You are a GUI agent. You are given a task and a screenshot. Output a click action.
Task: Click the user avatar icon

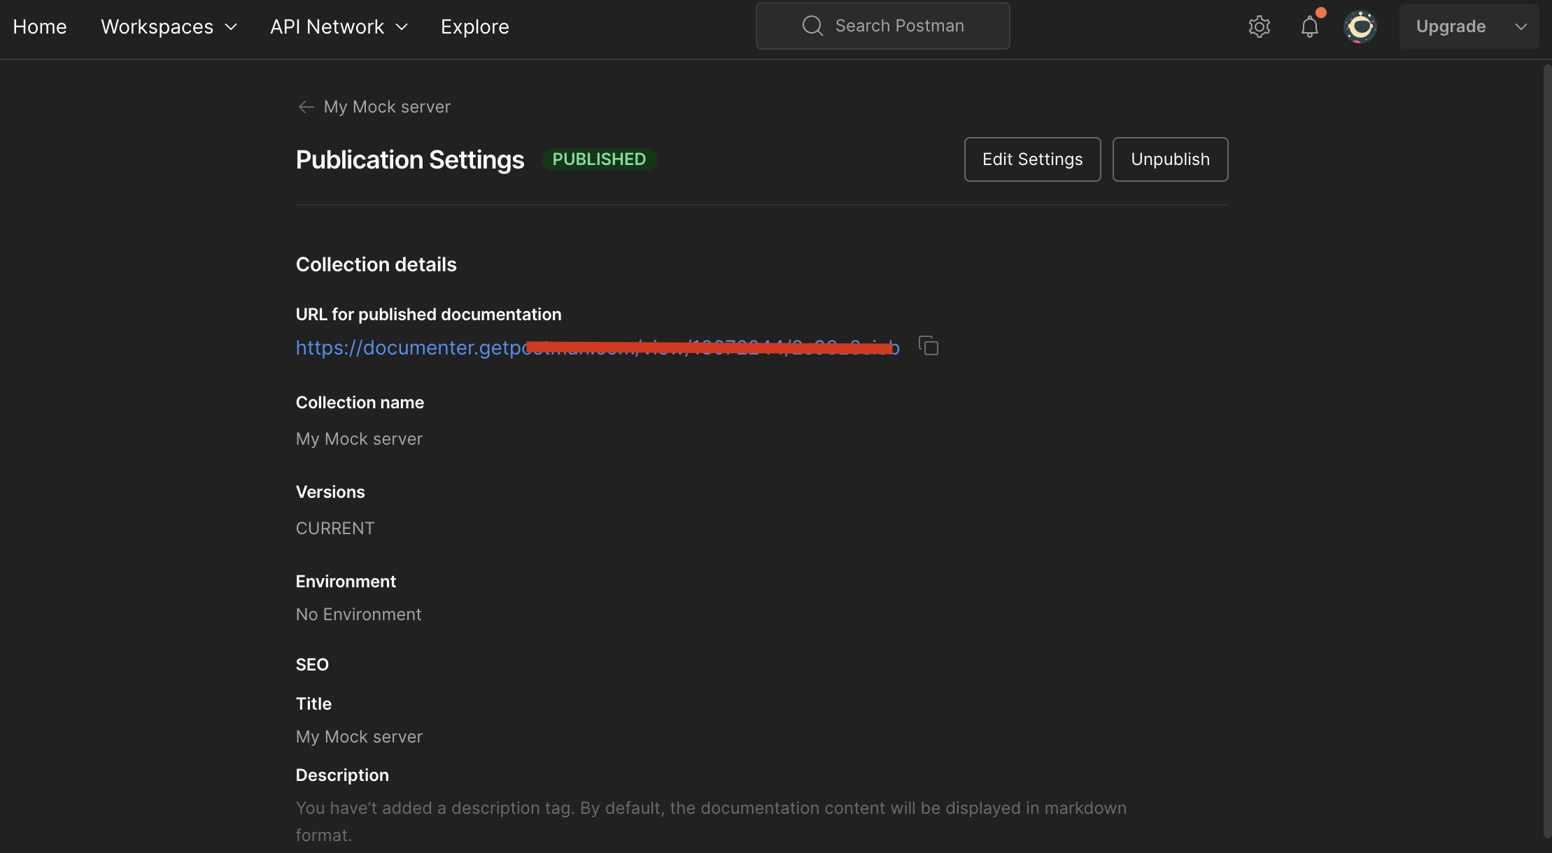click(x=1360, y=27)
